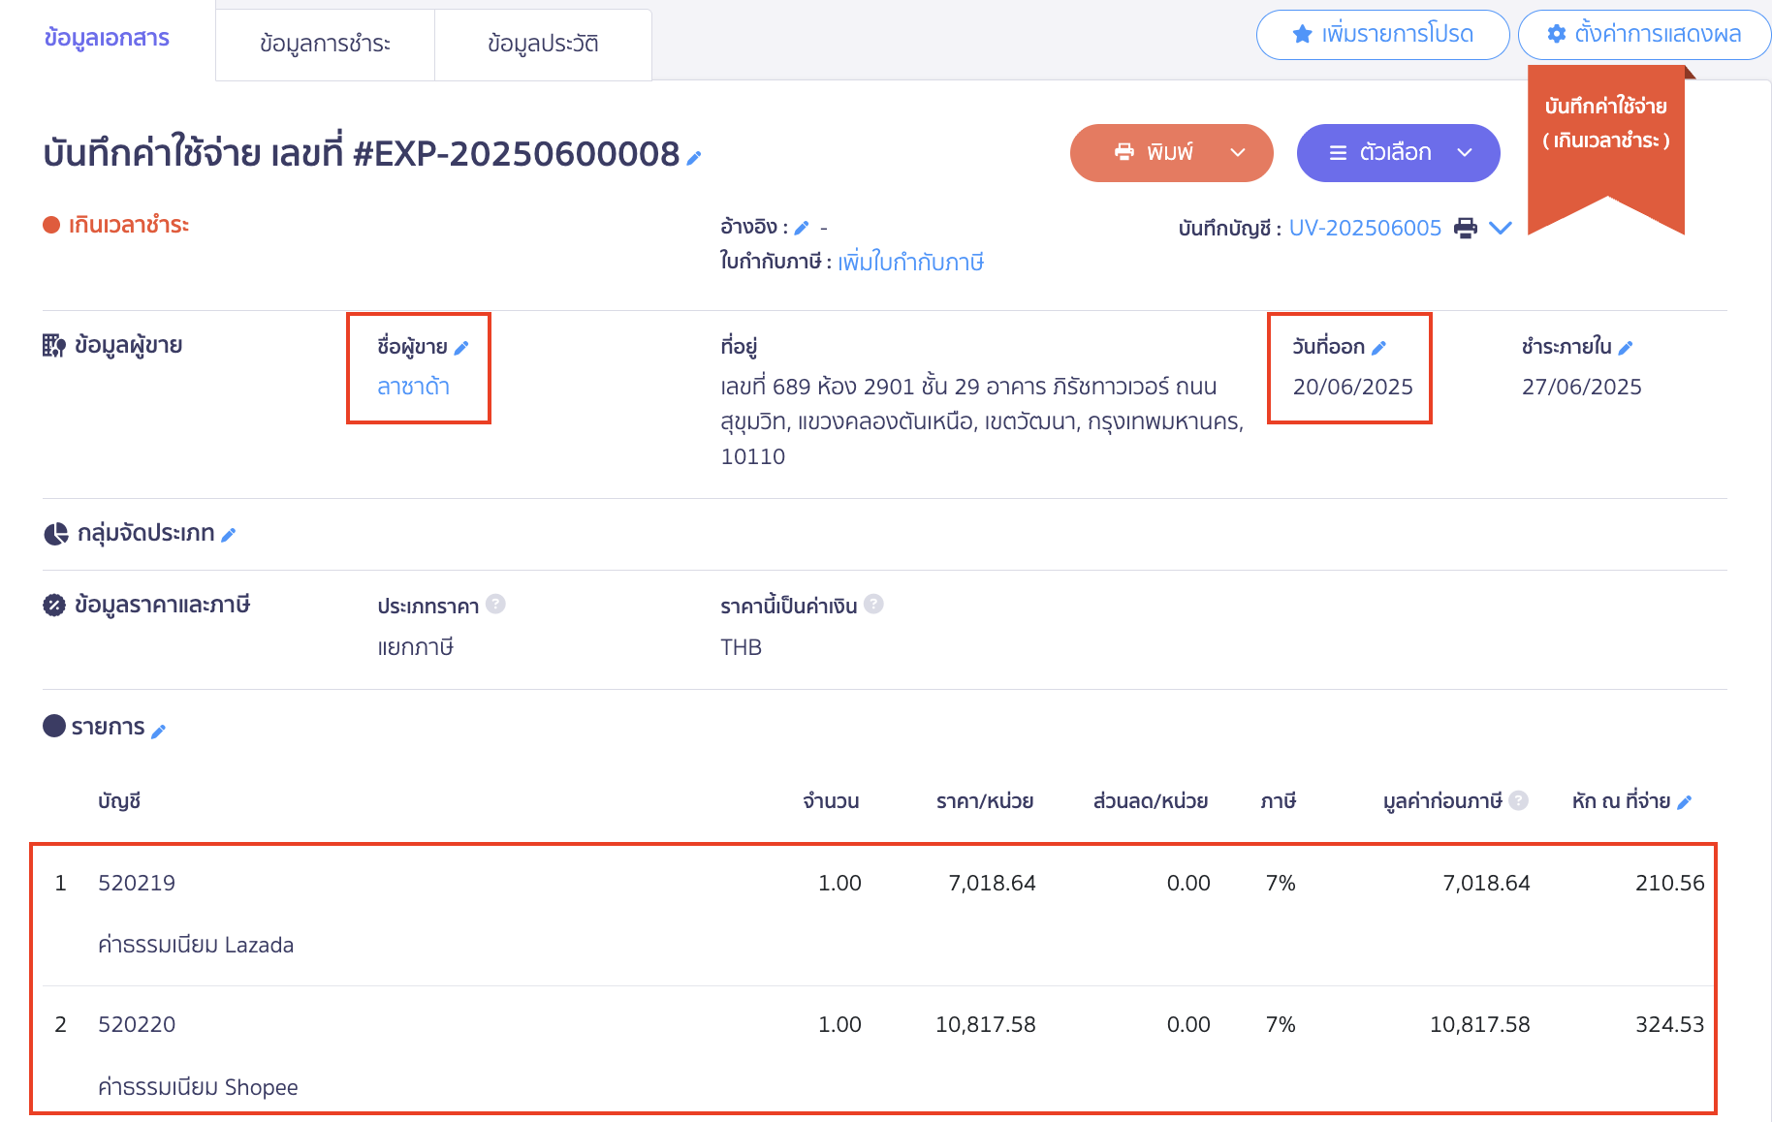Click the เพิ่มรายการโปรด favorite button
Image resolution: width=1772 pixels, height=1122 pixels.
click(x=1382, y=35)
